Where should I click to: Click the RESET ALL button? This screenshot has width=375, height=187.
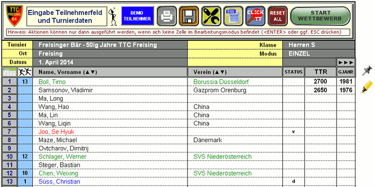click(x=277, y=16)
